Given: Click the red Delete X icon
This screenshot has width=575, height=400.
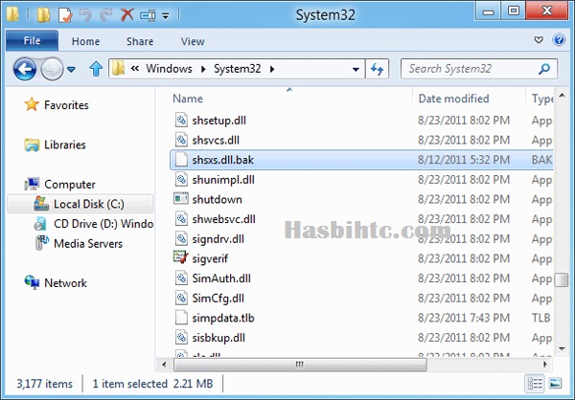Looking at the screenshot, I should click(x=127, y=15).
